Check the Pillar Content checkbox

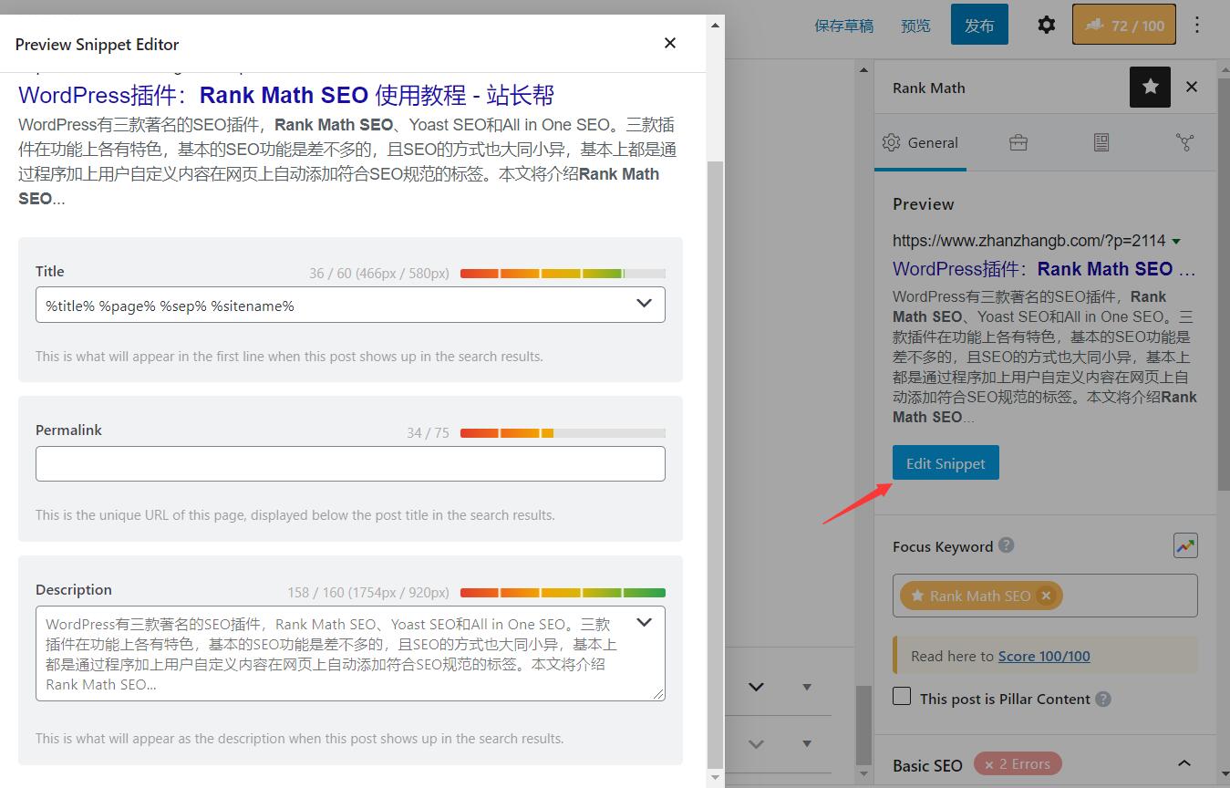(x=902, y=697)
